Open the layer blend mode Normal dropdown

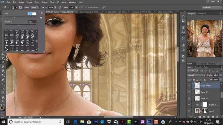coord(196,75)
